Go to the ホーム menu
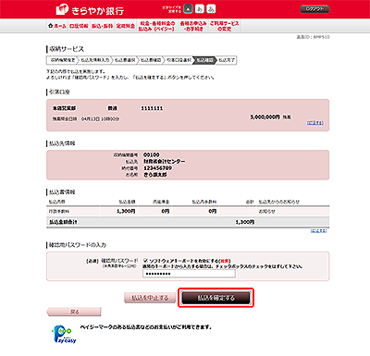 pyautogui.click(x=56, y=26)
